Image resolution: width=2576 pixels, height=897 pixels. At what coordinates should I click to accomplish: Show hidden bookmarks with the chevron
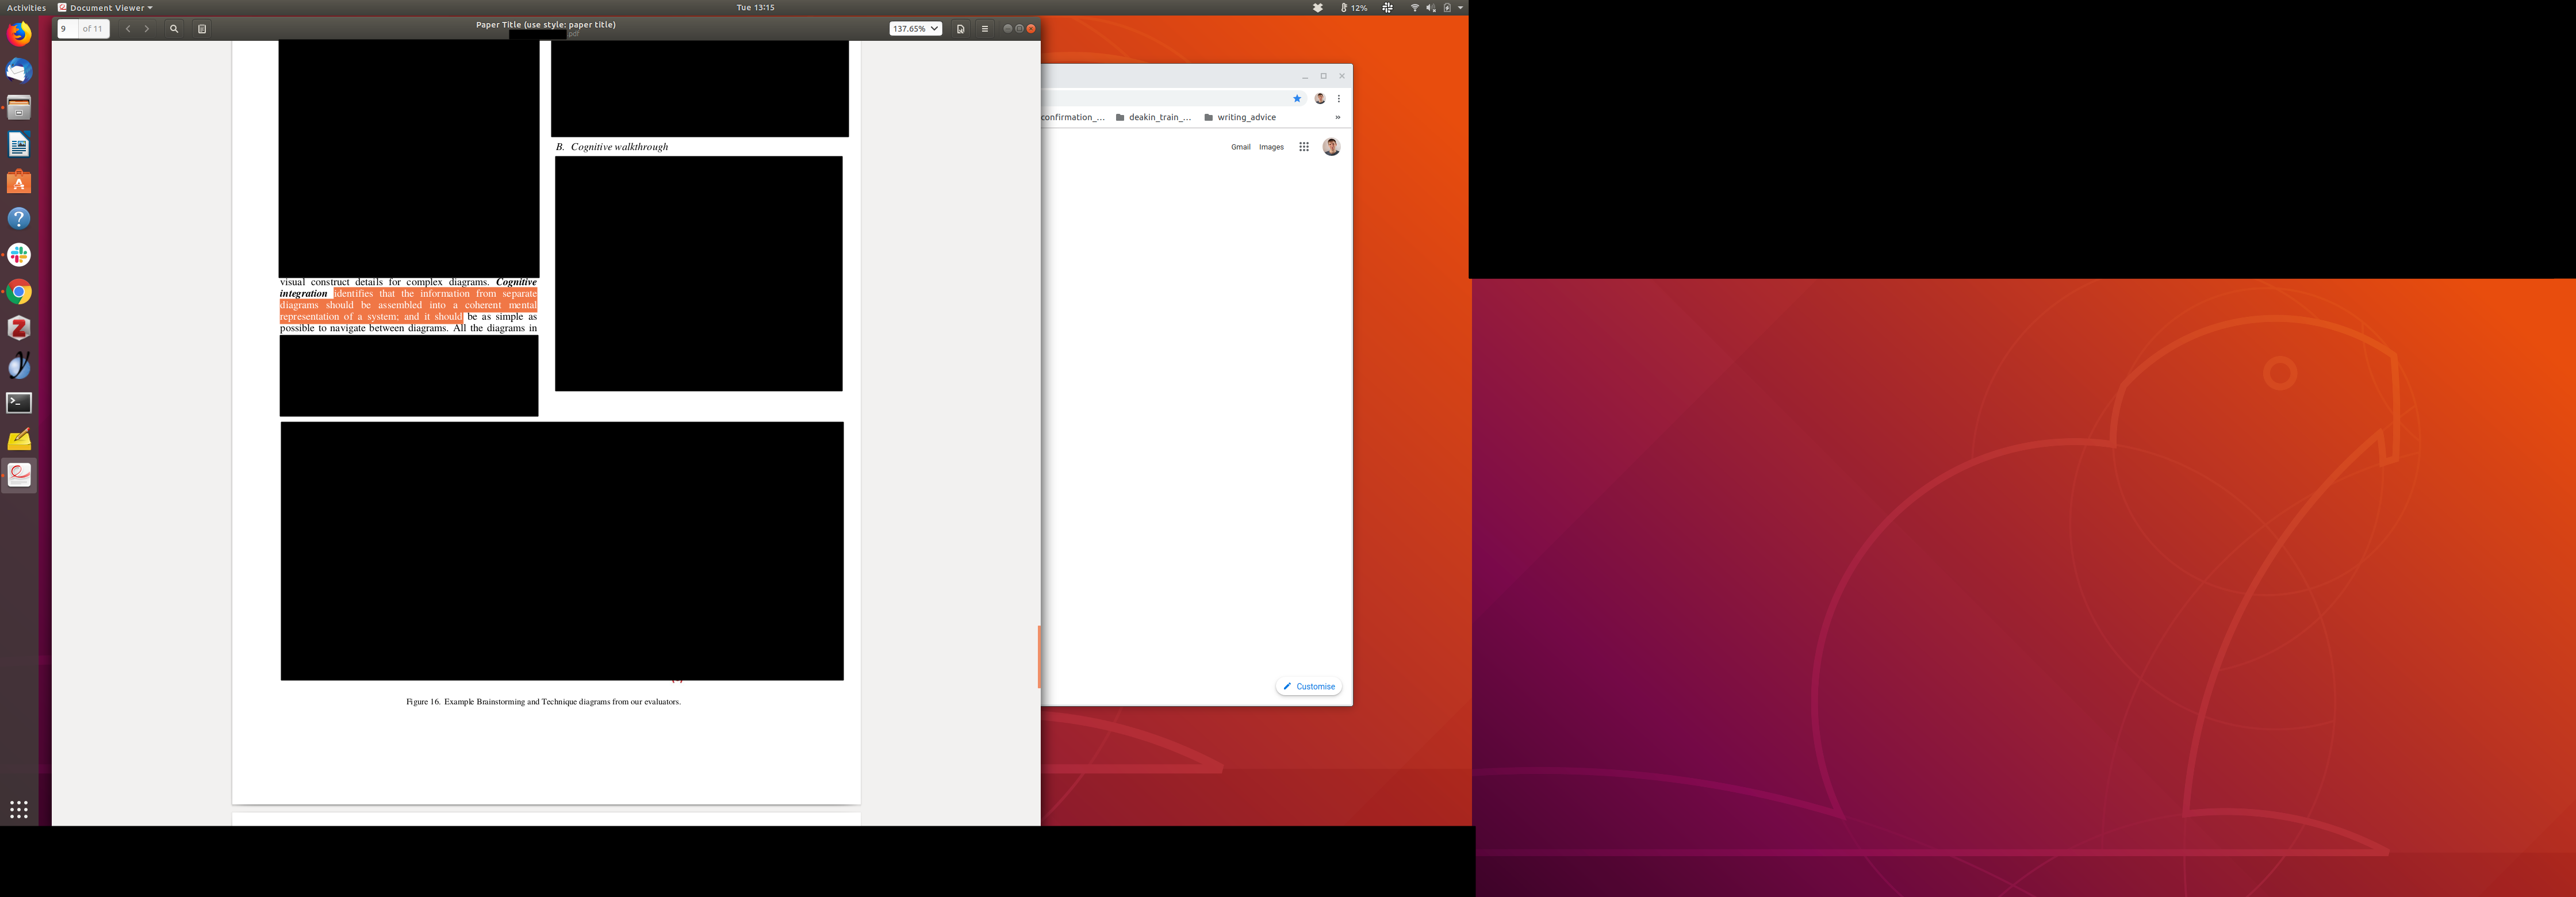1337,117
